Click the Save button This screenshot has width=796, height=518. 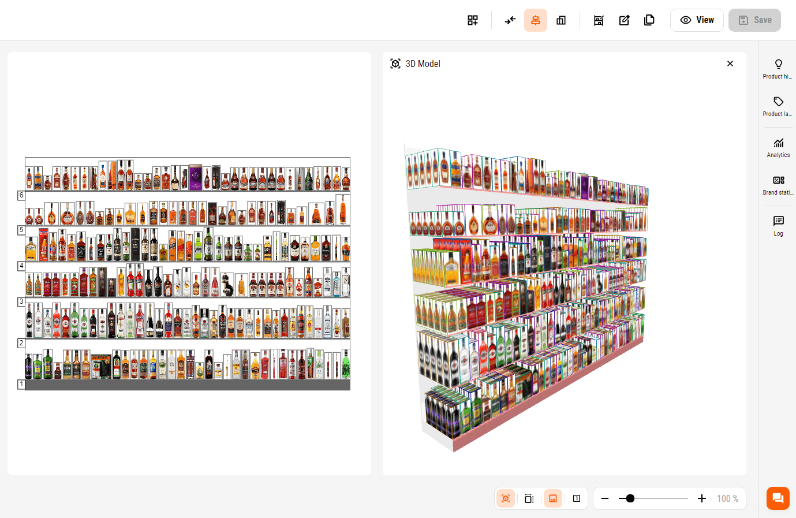(754, 20)
